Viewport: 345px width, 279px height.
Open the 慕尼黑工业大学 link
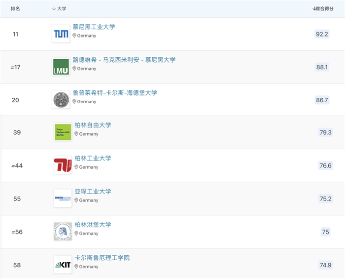pyautogui.click(x=94, y=27)
